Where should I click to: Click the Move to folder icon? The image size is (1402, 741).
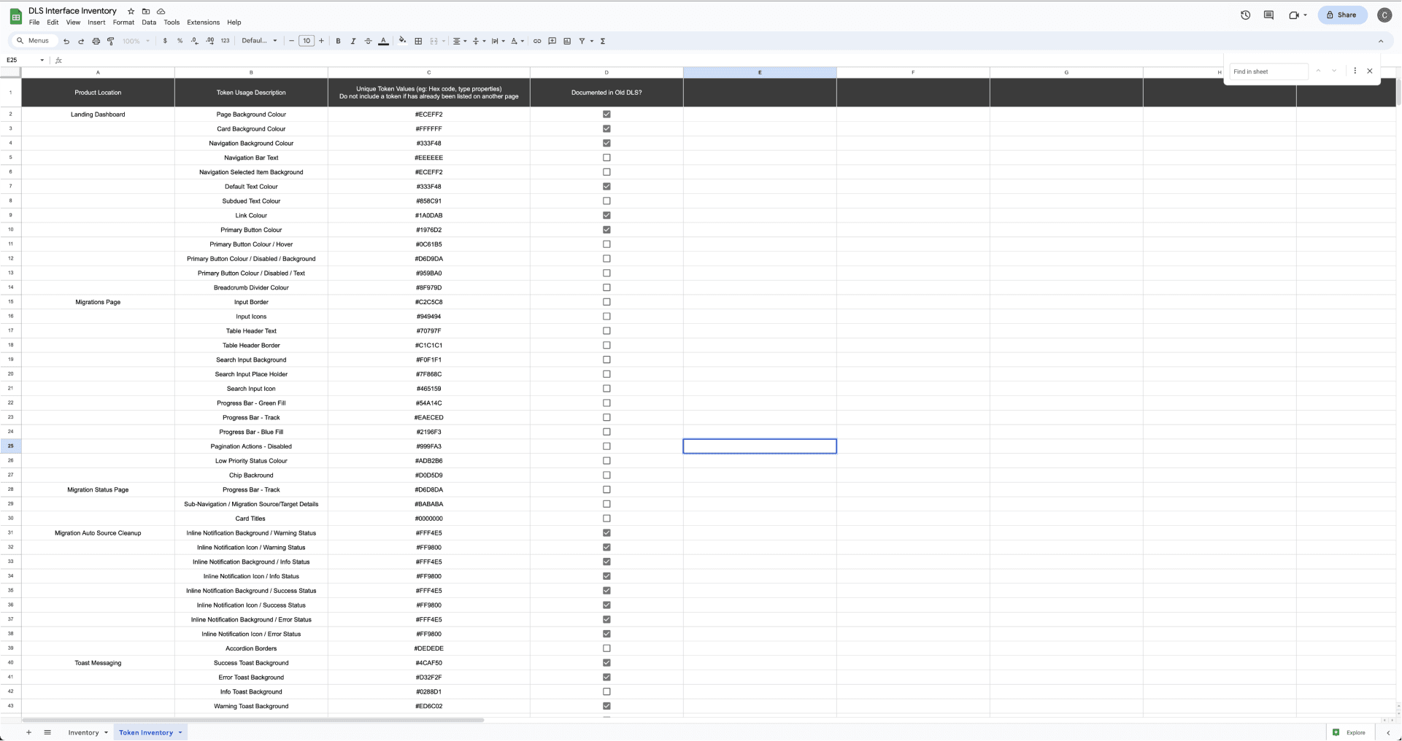[x=146, y=12]
